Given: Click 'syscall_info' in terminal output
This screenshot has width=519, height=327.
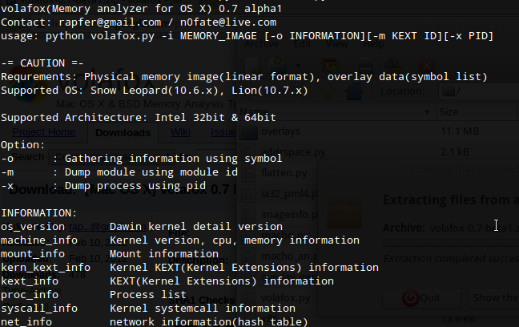Looking at the screenshot, I should tap(39, 309).
